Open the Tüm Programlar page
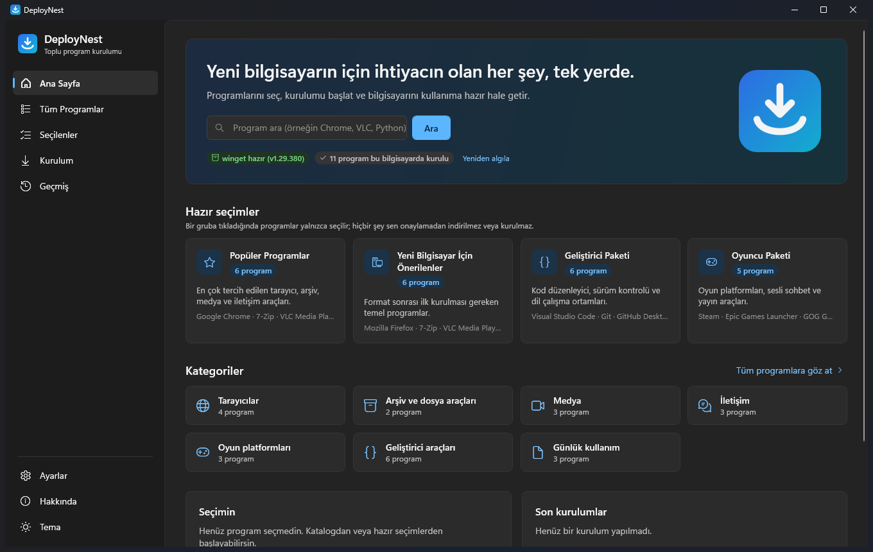873x552 pixels. pos(85,109)
